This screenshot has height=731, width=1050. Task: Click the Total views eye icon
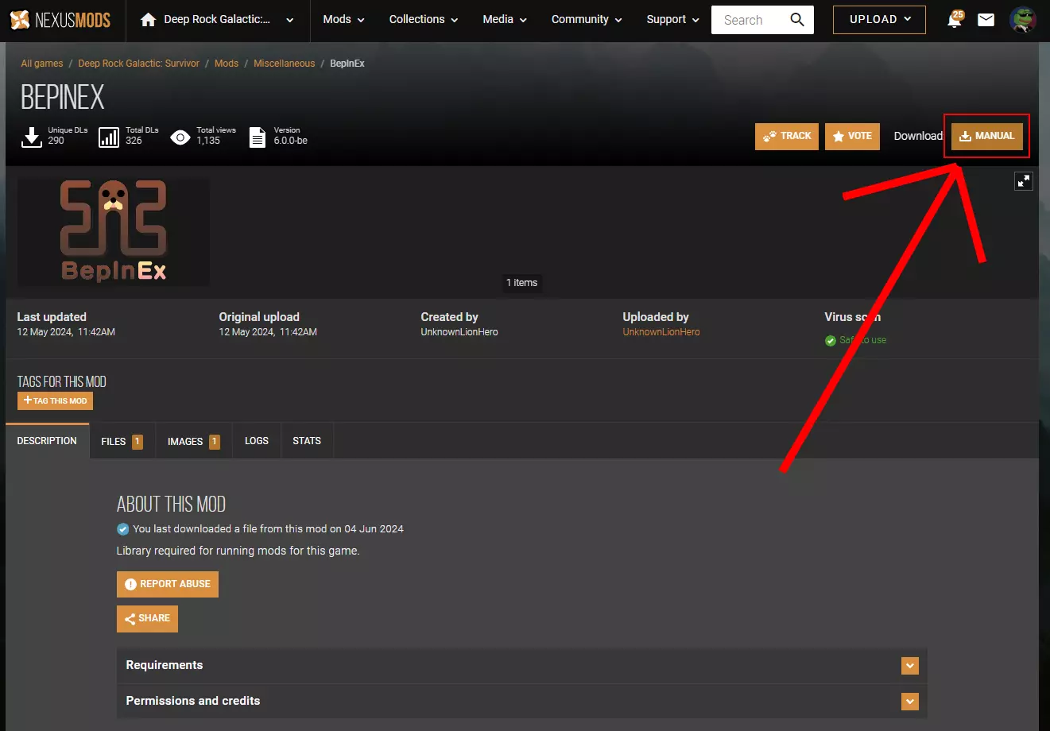coord(180,137)
